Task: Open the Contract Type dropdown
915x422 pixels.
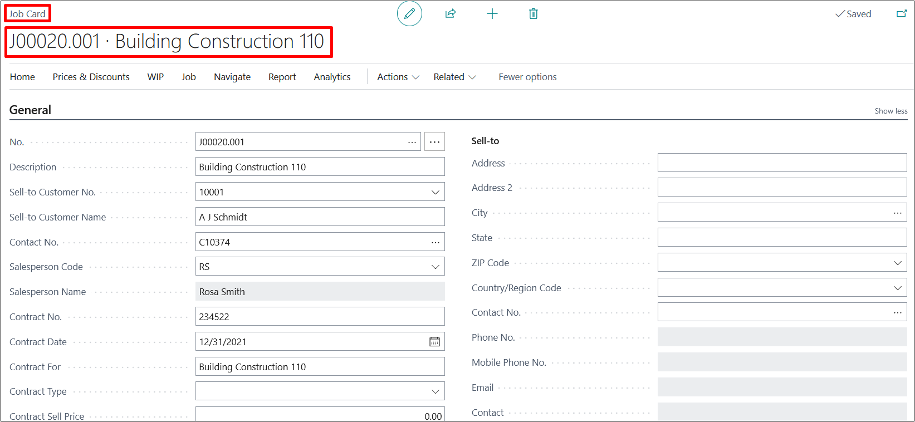Action: click(435, 391)
